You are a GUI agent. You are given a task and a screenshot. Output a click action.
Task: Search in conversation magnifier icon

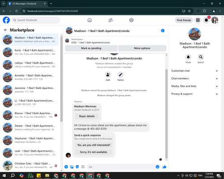[x=201, y=57]
